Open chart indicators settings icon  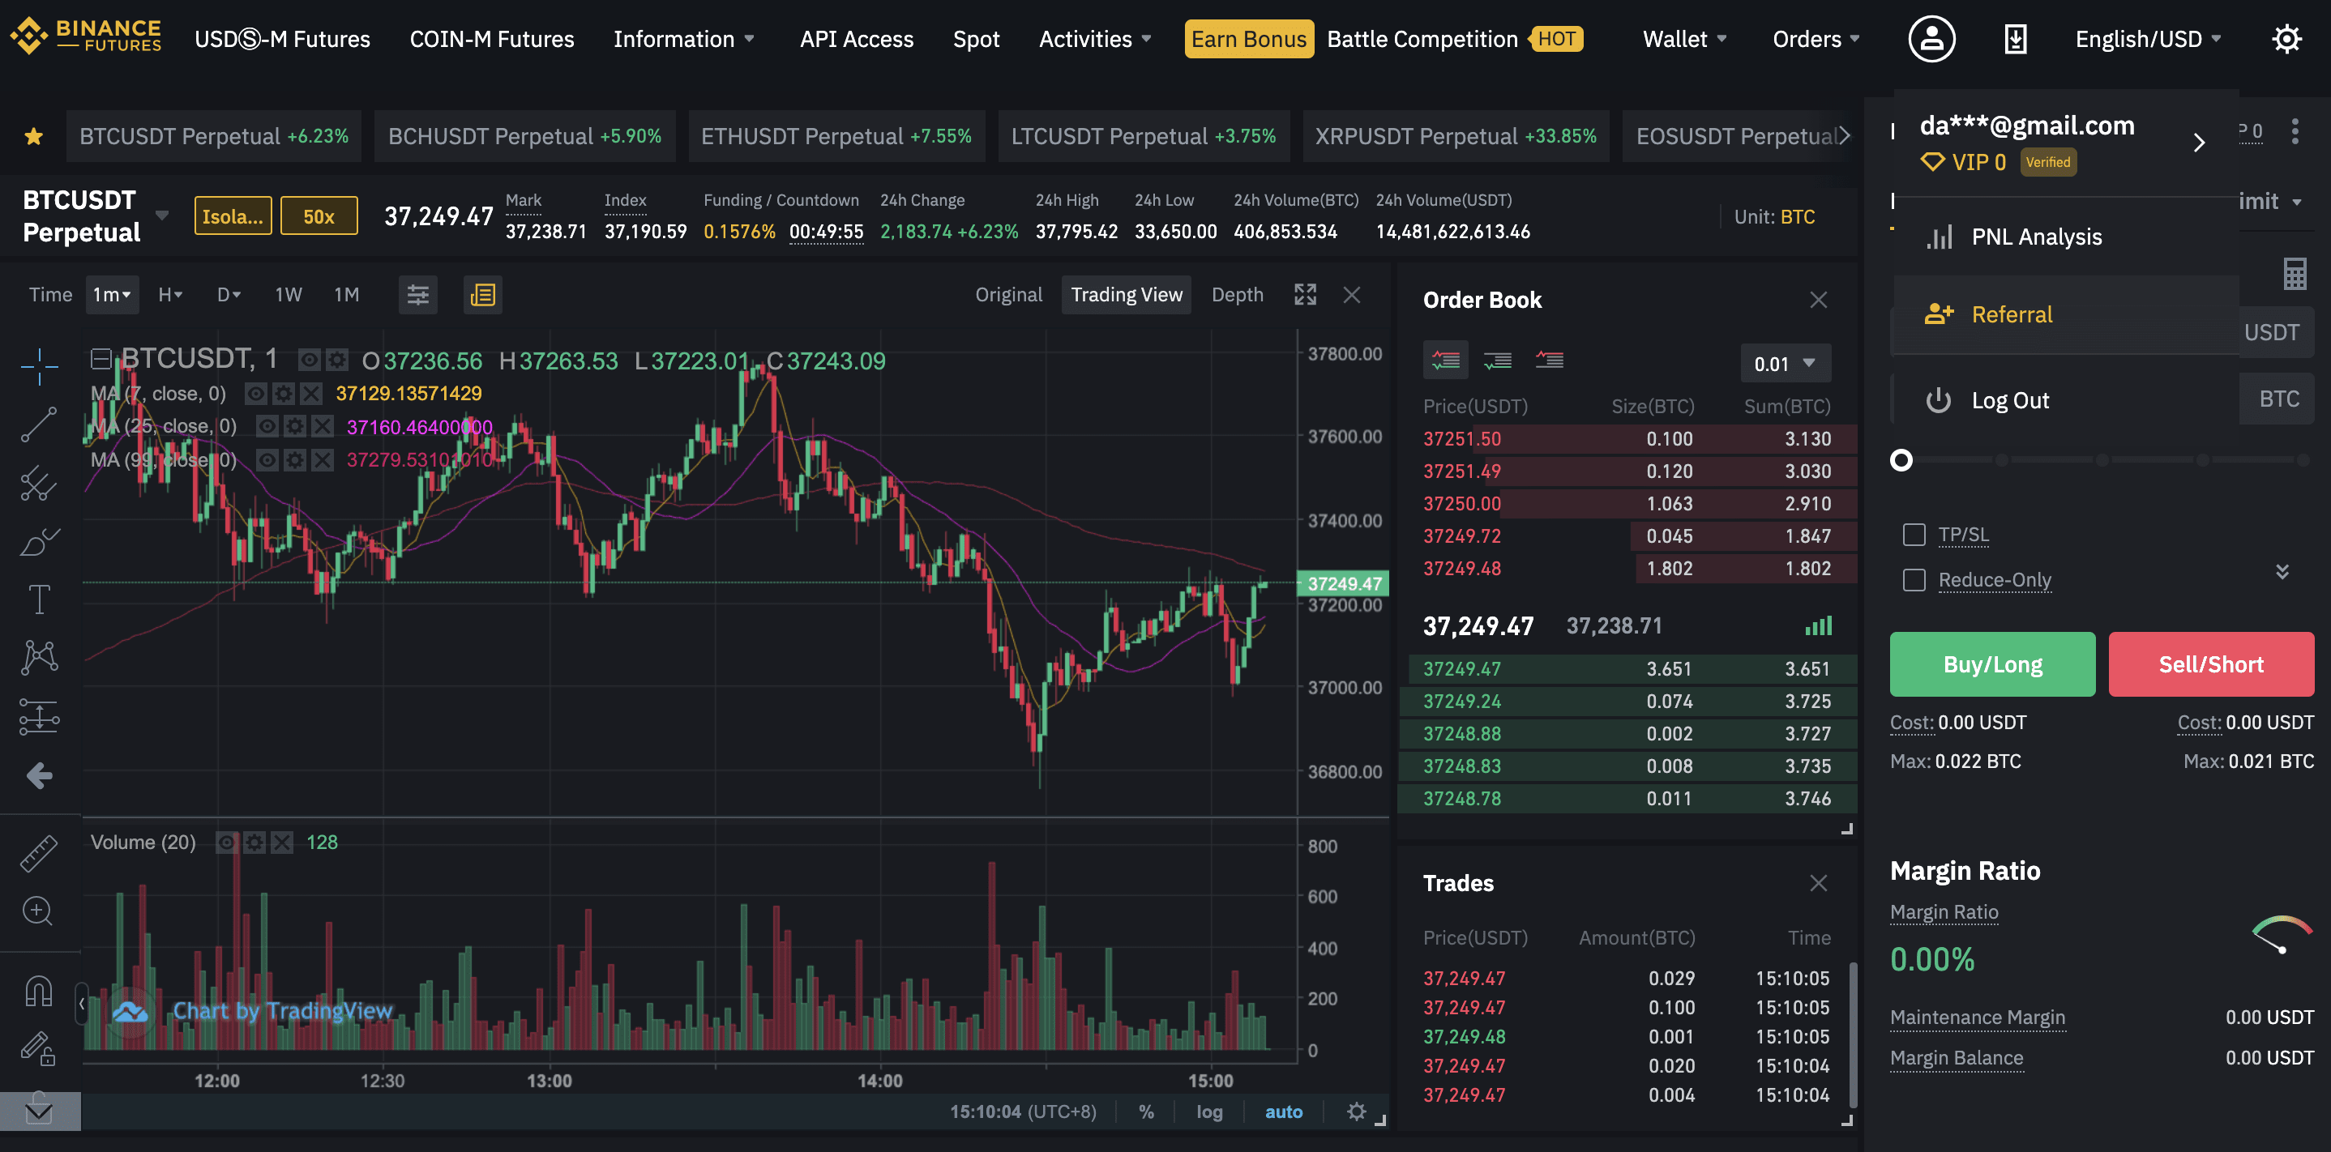417,295
